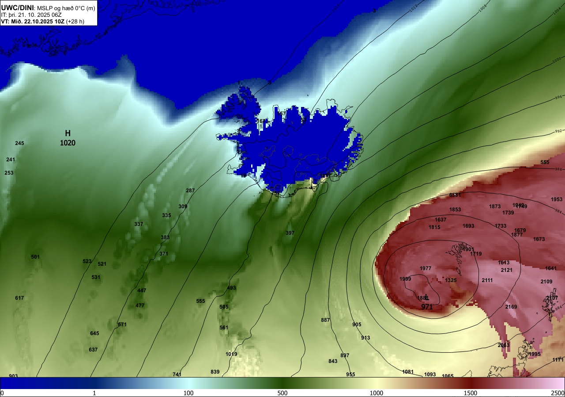Screen dimensions: 565x397
Task: Select the 'MSLP og hæð 0°C (m)' caption
Action: pos(65,8)
